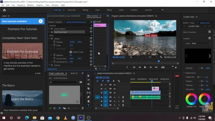Screen dimensions: 215x121
Task: Solo audio track A1
Action: [x=119, y=97]
